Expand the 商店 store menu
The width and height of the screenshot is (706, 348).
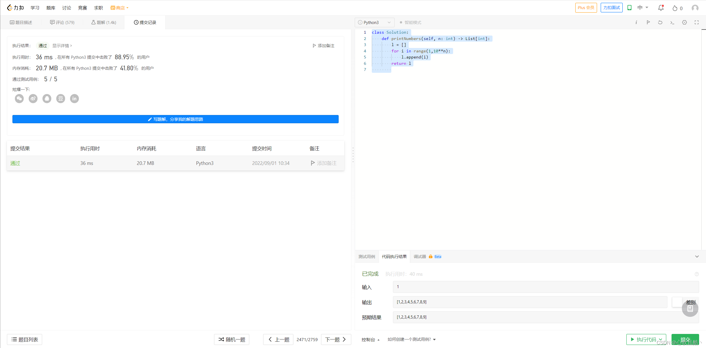(x=120, y=8)
